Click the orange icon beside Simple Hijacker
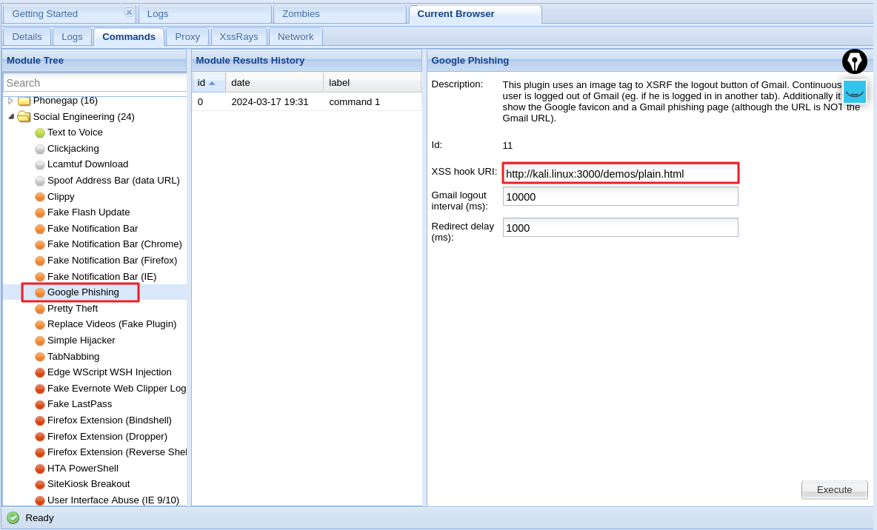Image resolution: width=877 pixels, height=530 pixels. pos(40,341)
